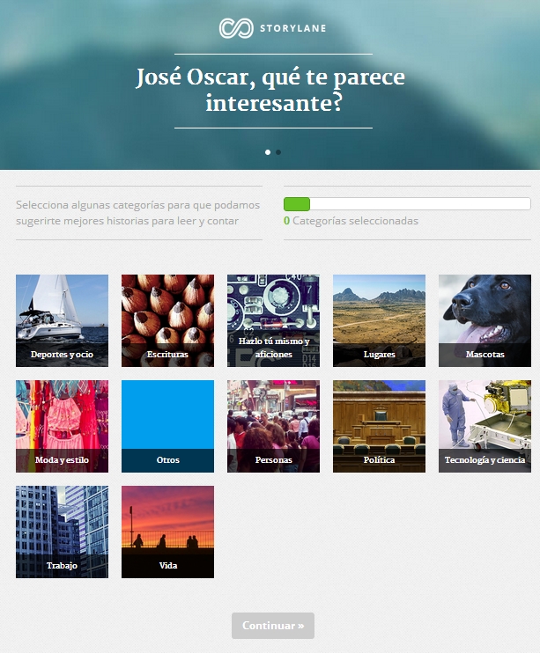Select the Trabajo building category
This screenshot has width=540, height=653.
62,532
